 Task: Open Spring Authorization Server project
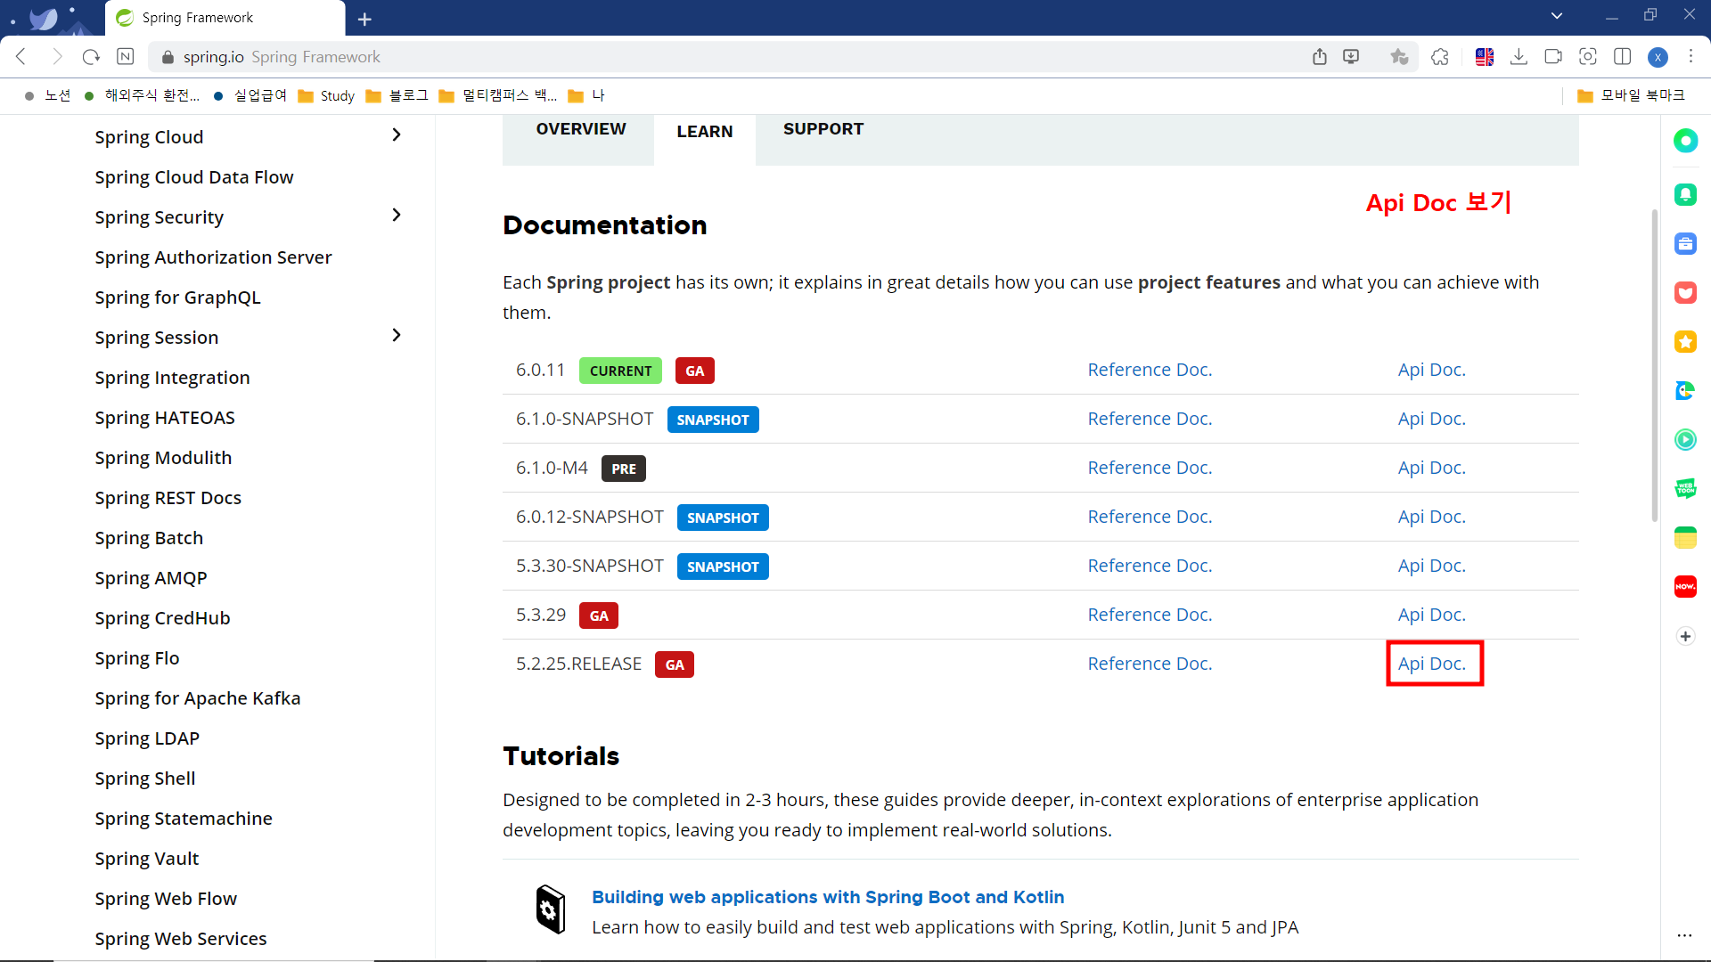point(213,257)
